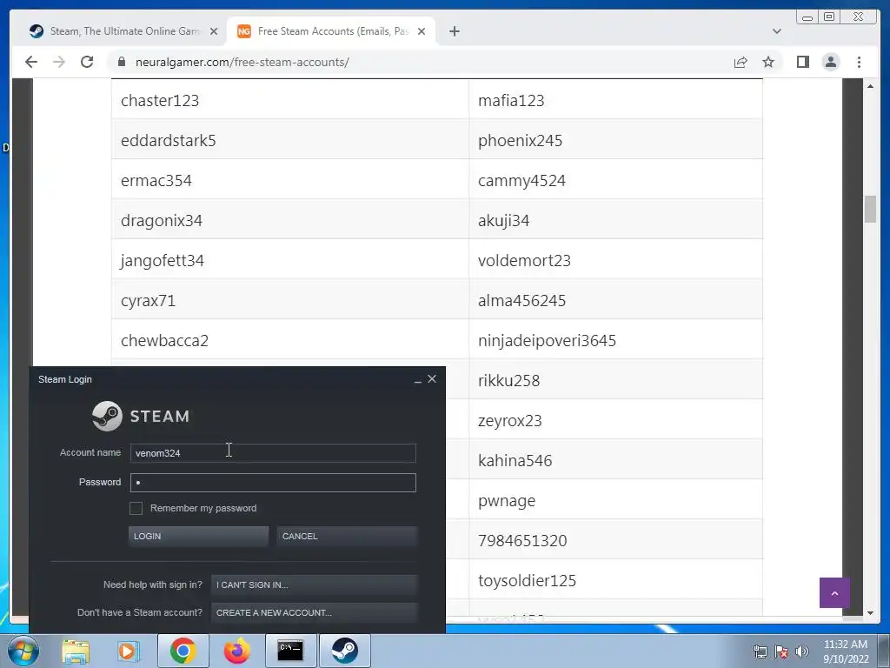The height and width of the screenshot is (668, 890).
Task: Click the LOGIN button
Action: [198, 536]
